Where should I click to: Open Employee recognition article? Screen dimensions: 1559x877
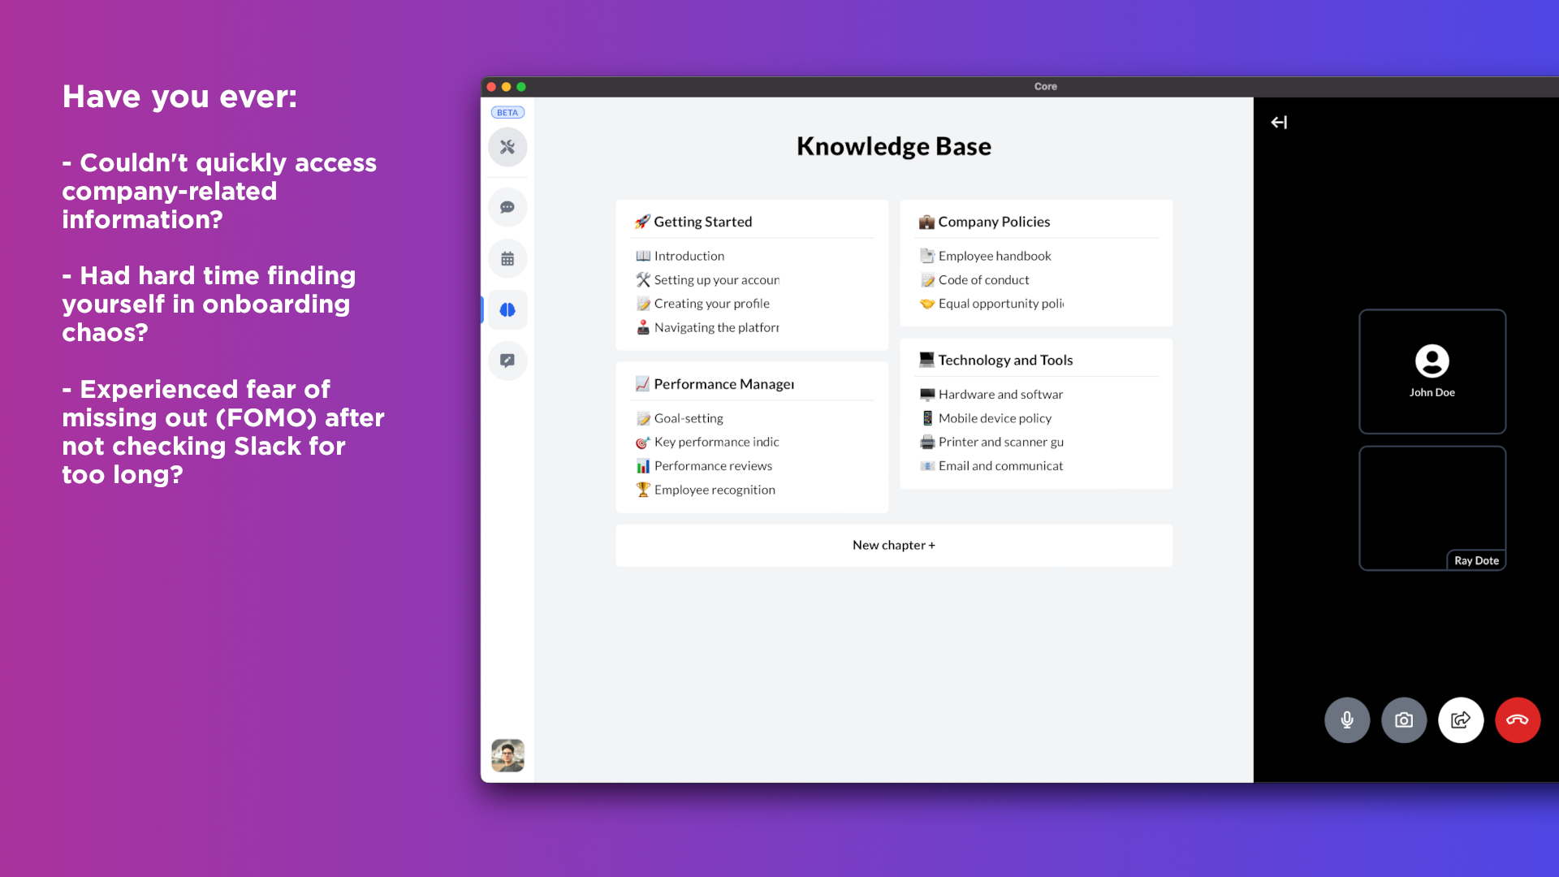click(x=705, y=490)
